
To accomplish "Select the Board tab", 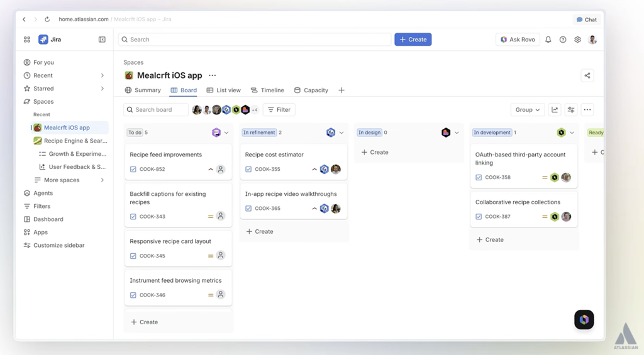I will coord(184,90).
